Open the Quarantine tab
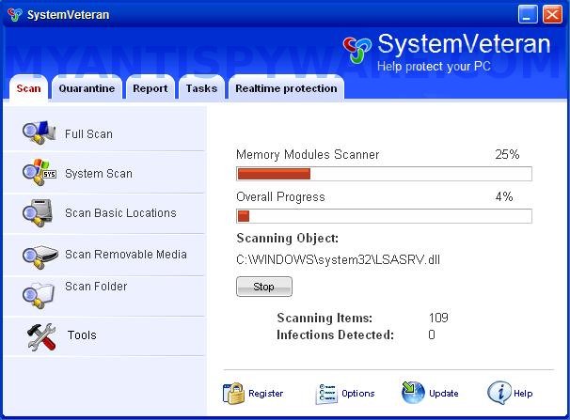 tap(87, 88)
